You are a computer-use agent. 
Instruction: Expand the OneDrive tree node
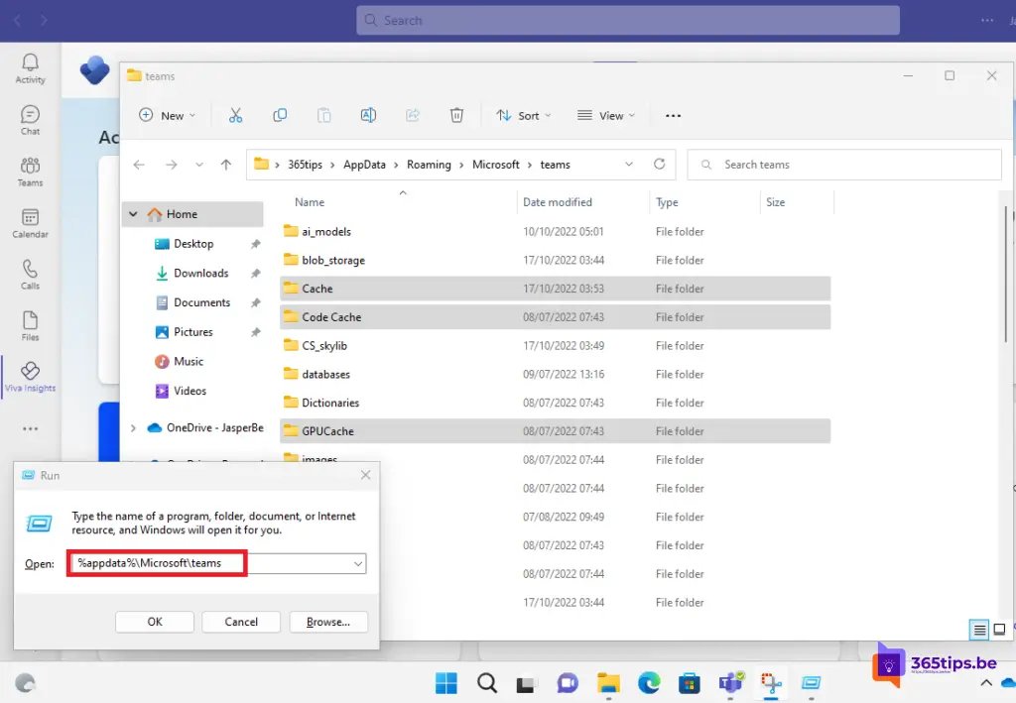(x=133, y=428)
